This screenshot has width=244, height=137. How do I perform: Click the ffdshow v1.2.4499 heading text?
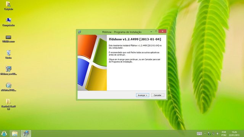(x=135, y=39)
